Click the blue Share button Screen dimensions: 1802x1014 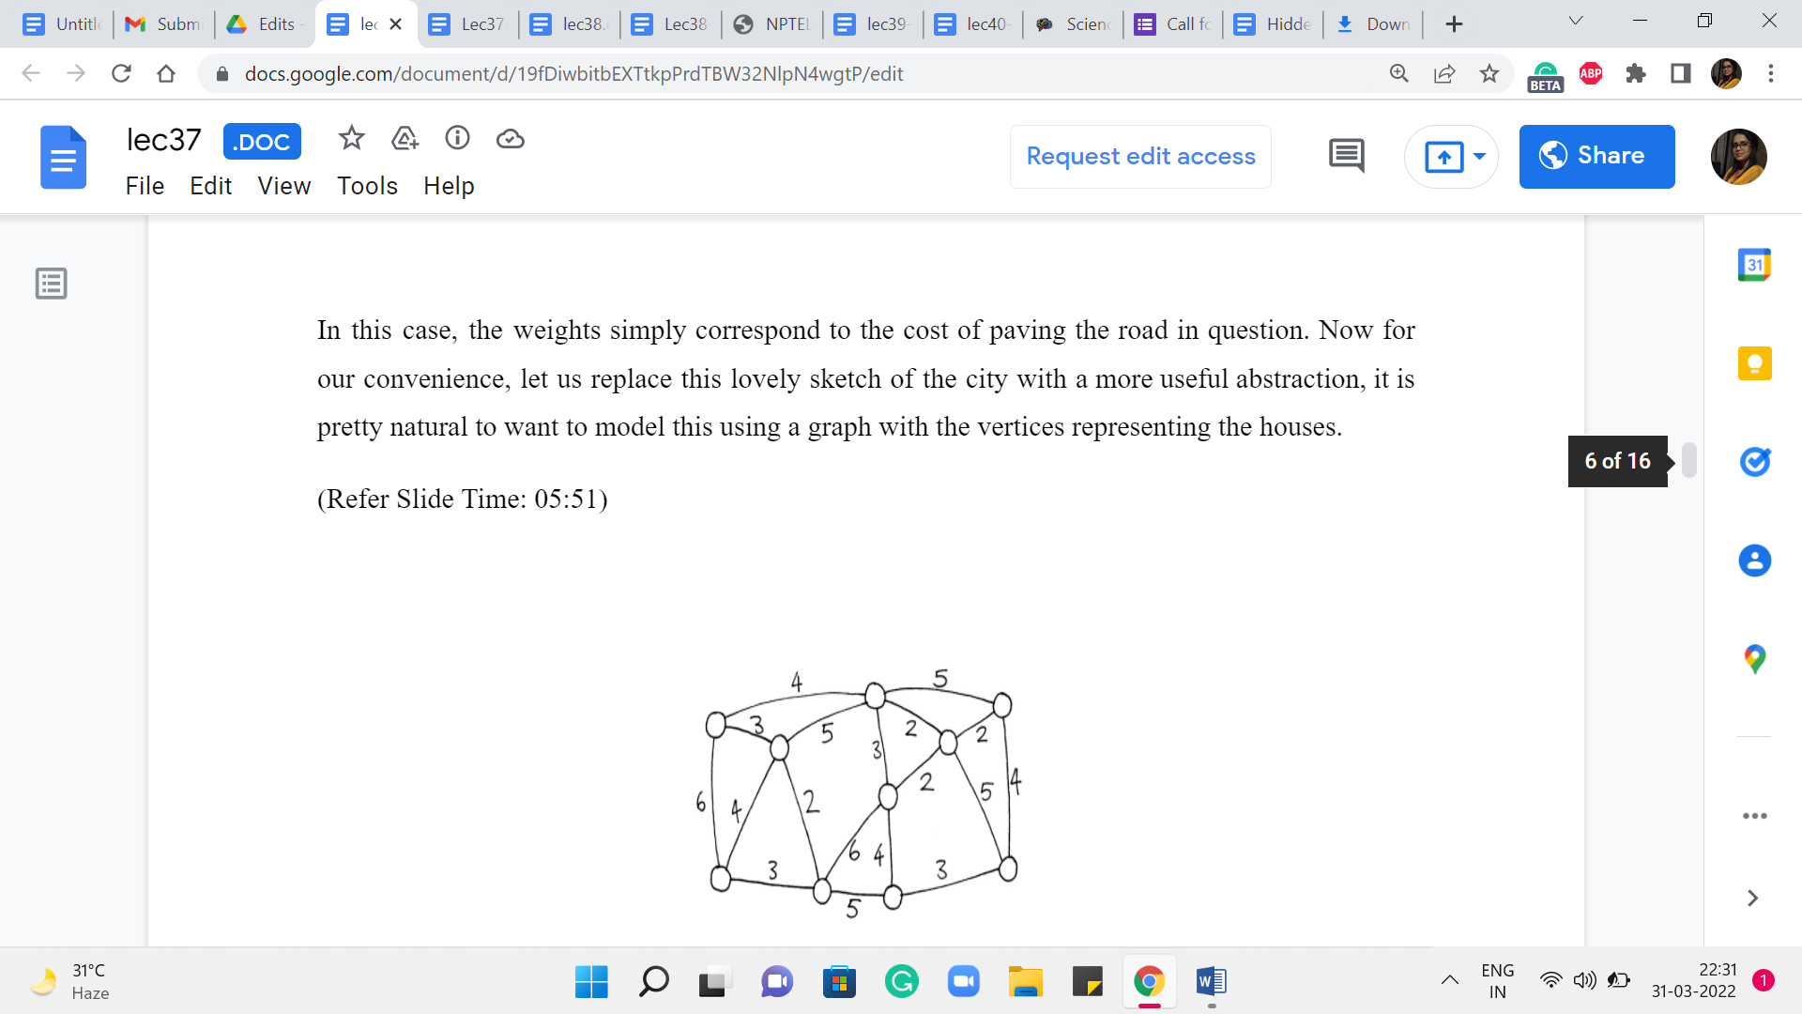point(1596,157)
